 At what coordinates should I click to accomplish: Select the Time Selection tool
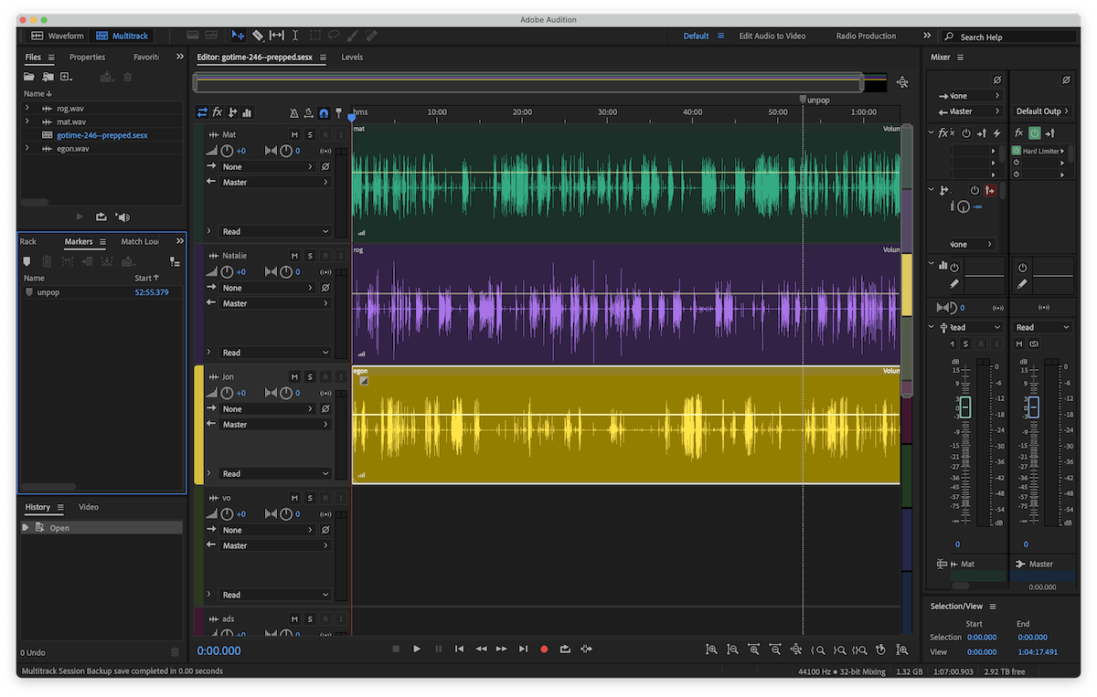click(295, 36)
